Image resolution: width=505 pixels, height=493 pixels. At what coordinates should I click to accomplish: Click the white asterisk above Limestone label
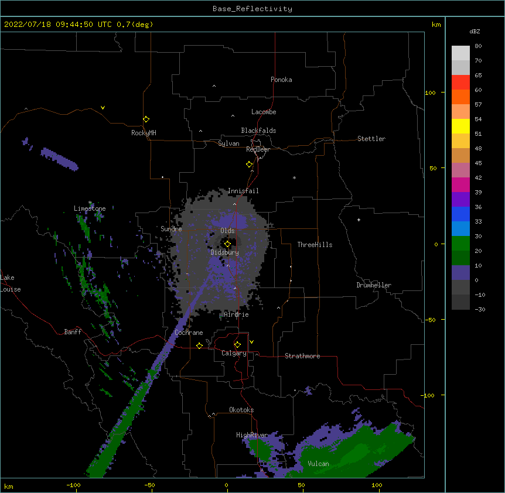click(x=90, y=203)
